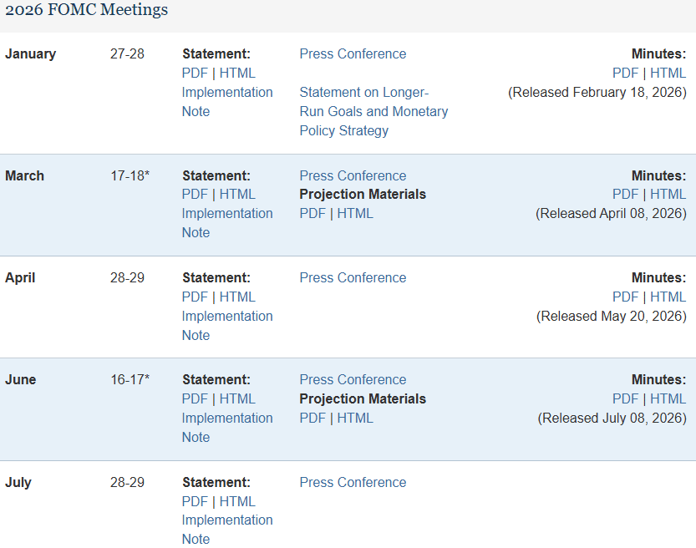Open April Implementation Note link
The width and height of the screenshot is (696, 548).
pos(227,326)
